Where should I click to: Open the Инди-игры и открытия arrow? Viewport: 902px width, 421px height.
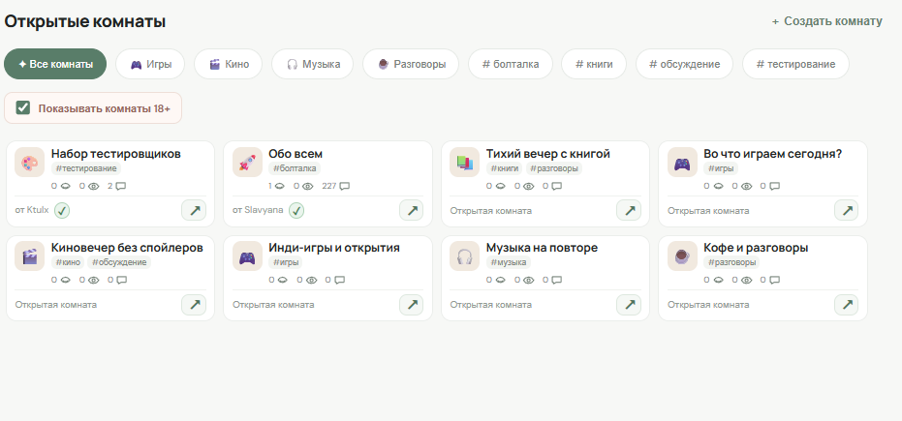click(412, 305)
